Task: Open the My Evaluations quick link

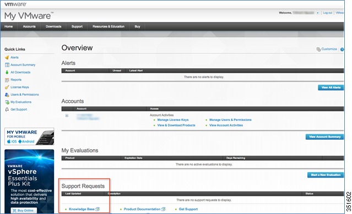Action: tap(21, 102)
